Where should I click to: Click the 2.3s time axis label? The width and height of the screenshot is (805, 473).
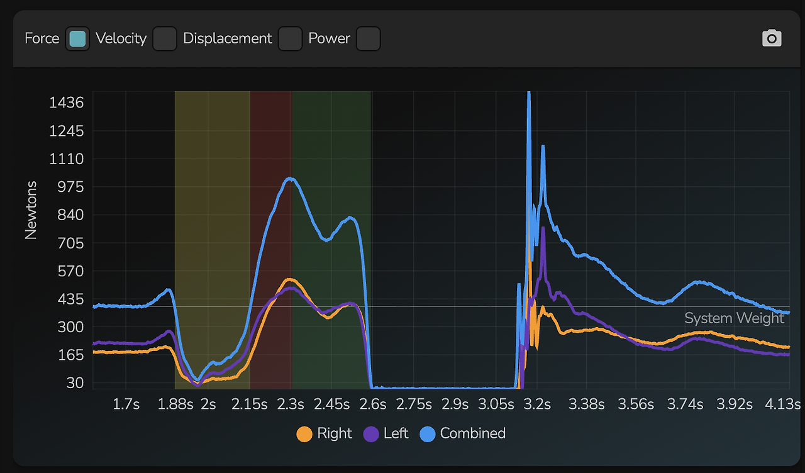click(291, 404)
